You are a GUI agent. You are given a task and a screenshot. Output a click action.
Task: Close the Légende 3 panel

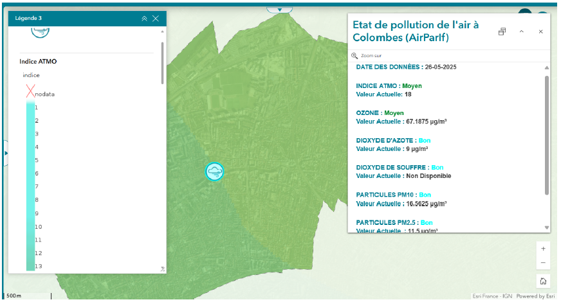(x=156, y=19)
